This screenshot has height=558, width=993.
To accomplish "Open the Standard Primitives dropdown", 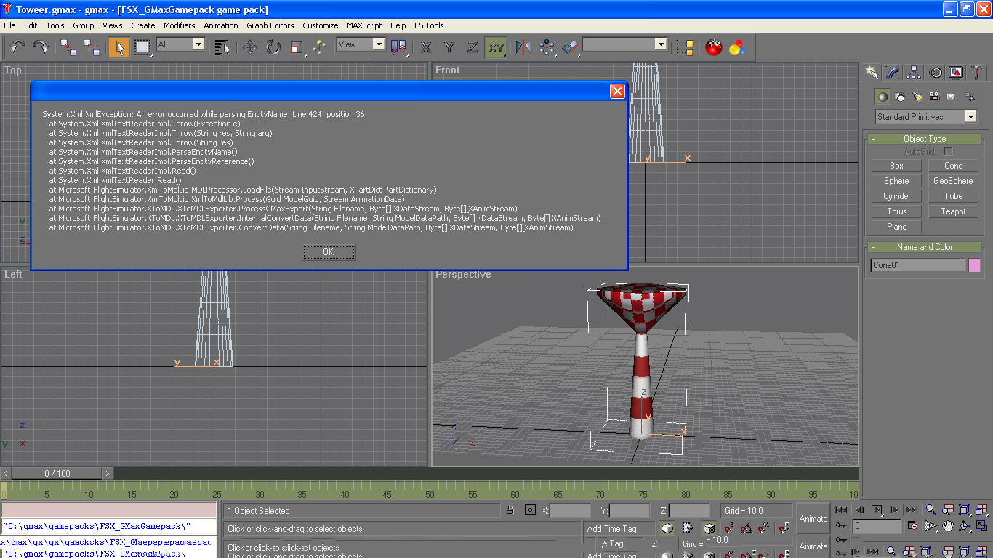I will (926, 116).
